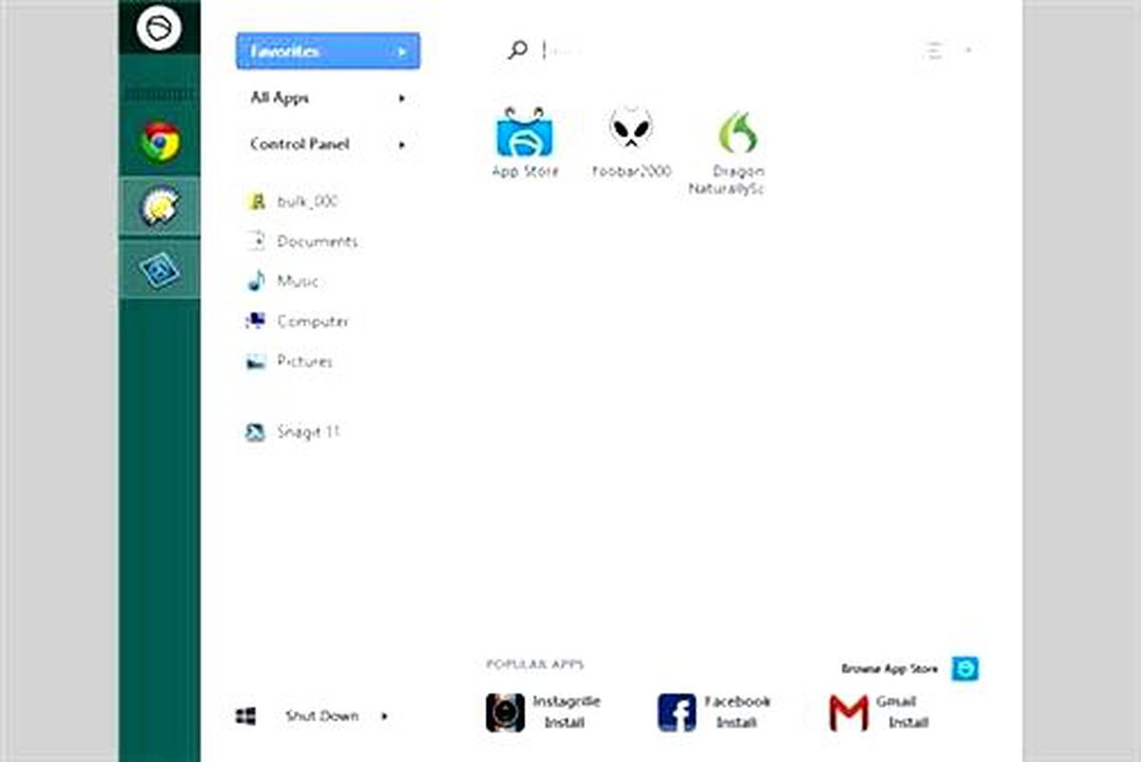Click the list view icon top right
This screenshot has height=762, width=1141.
[x=935, y=50]
